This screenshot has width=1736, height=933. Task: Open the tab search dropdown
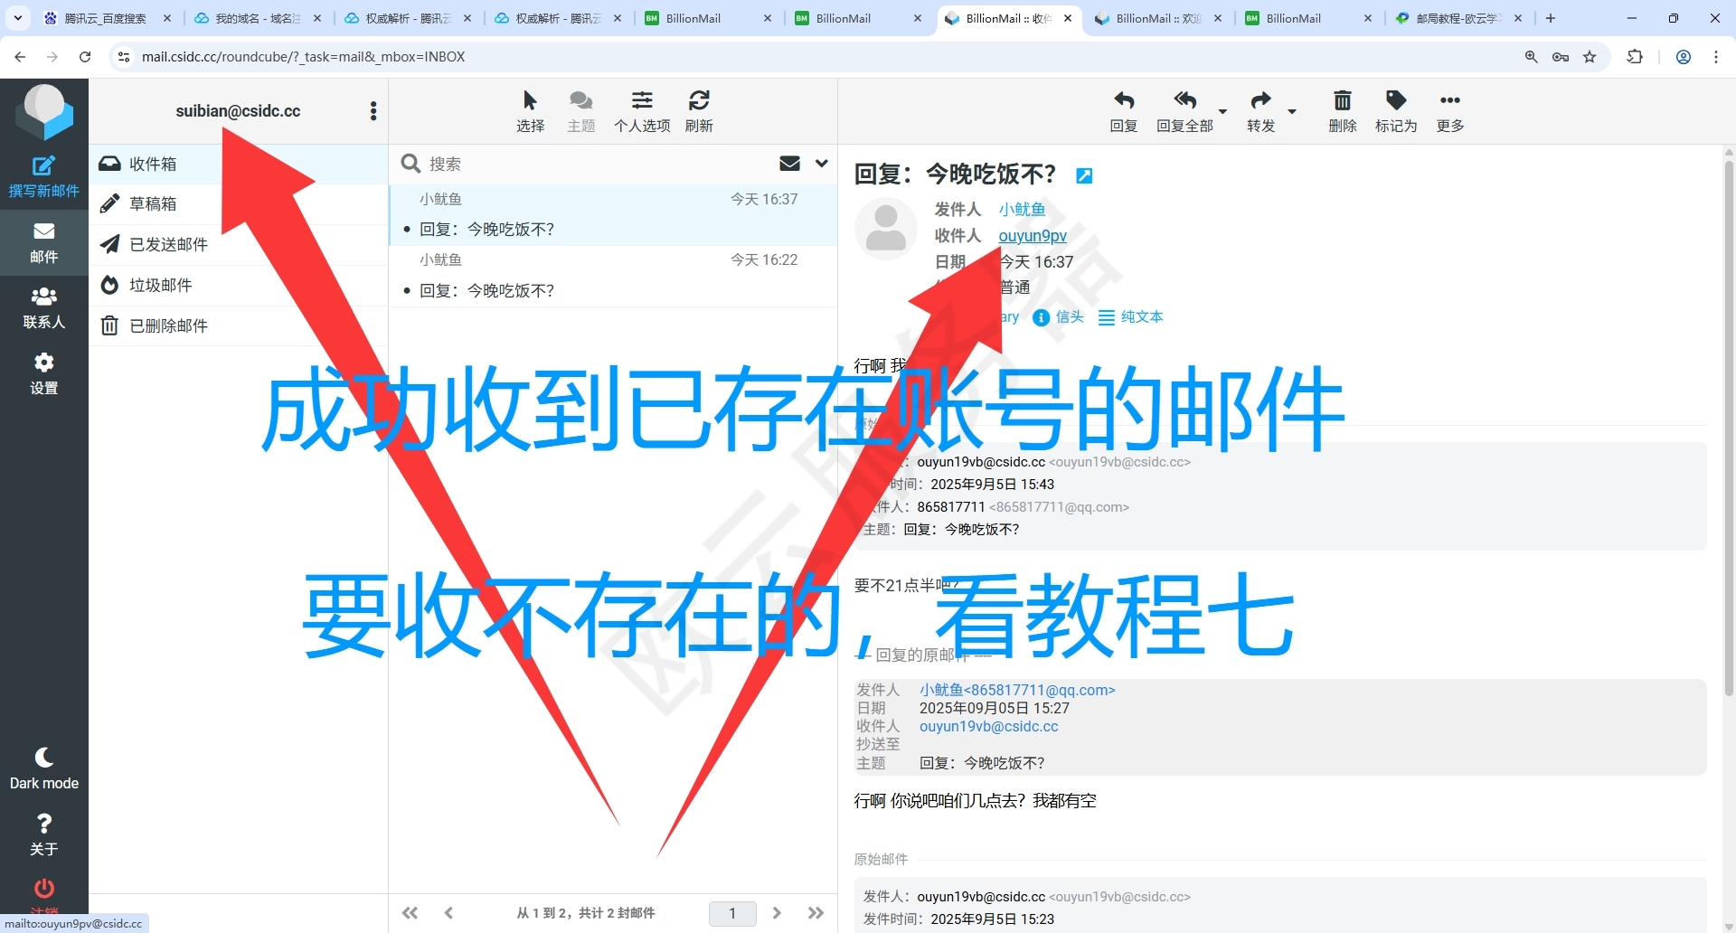pos(18,18)
